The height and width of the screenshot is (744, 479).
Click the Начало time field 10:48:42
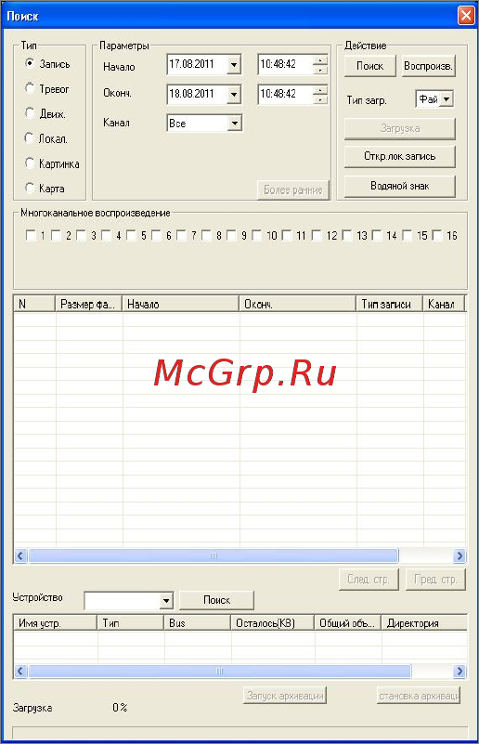pos(286,64)
